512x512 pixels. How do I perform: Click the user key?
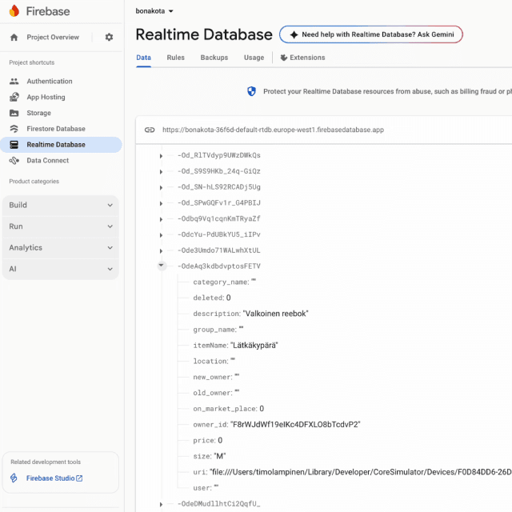pyautogui.click(x=202, y=488)
